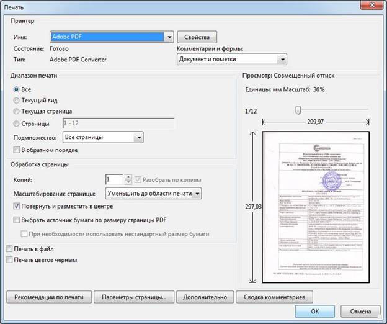Pick the 'Страницы' radio button
This screenshot has height=324, width=387.
[16, 124]
